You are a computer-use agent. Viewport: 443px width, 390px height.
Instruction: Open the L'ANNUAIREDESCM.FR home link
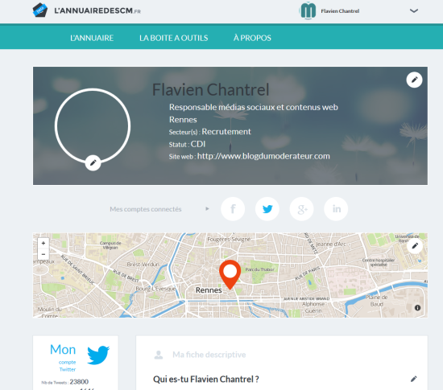[x=97, y=10]
